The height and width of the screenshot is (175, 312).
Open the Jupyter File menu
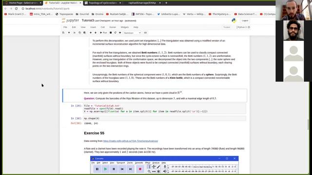(65, 27)
